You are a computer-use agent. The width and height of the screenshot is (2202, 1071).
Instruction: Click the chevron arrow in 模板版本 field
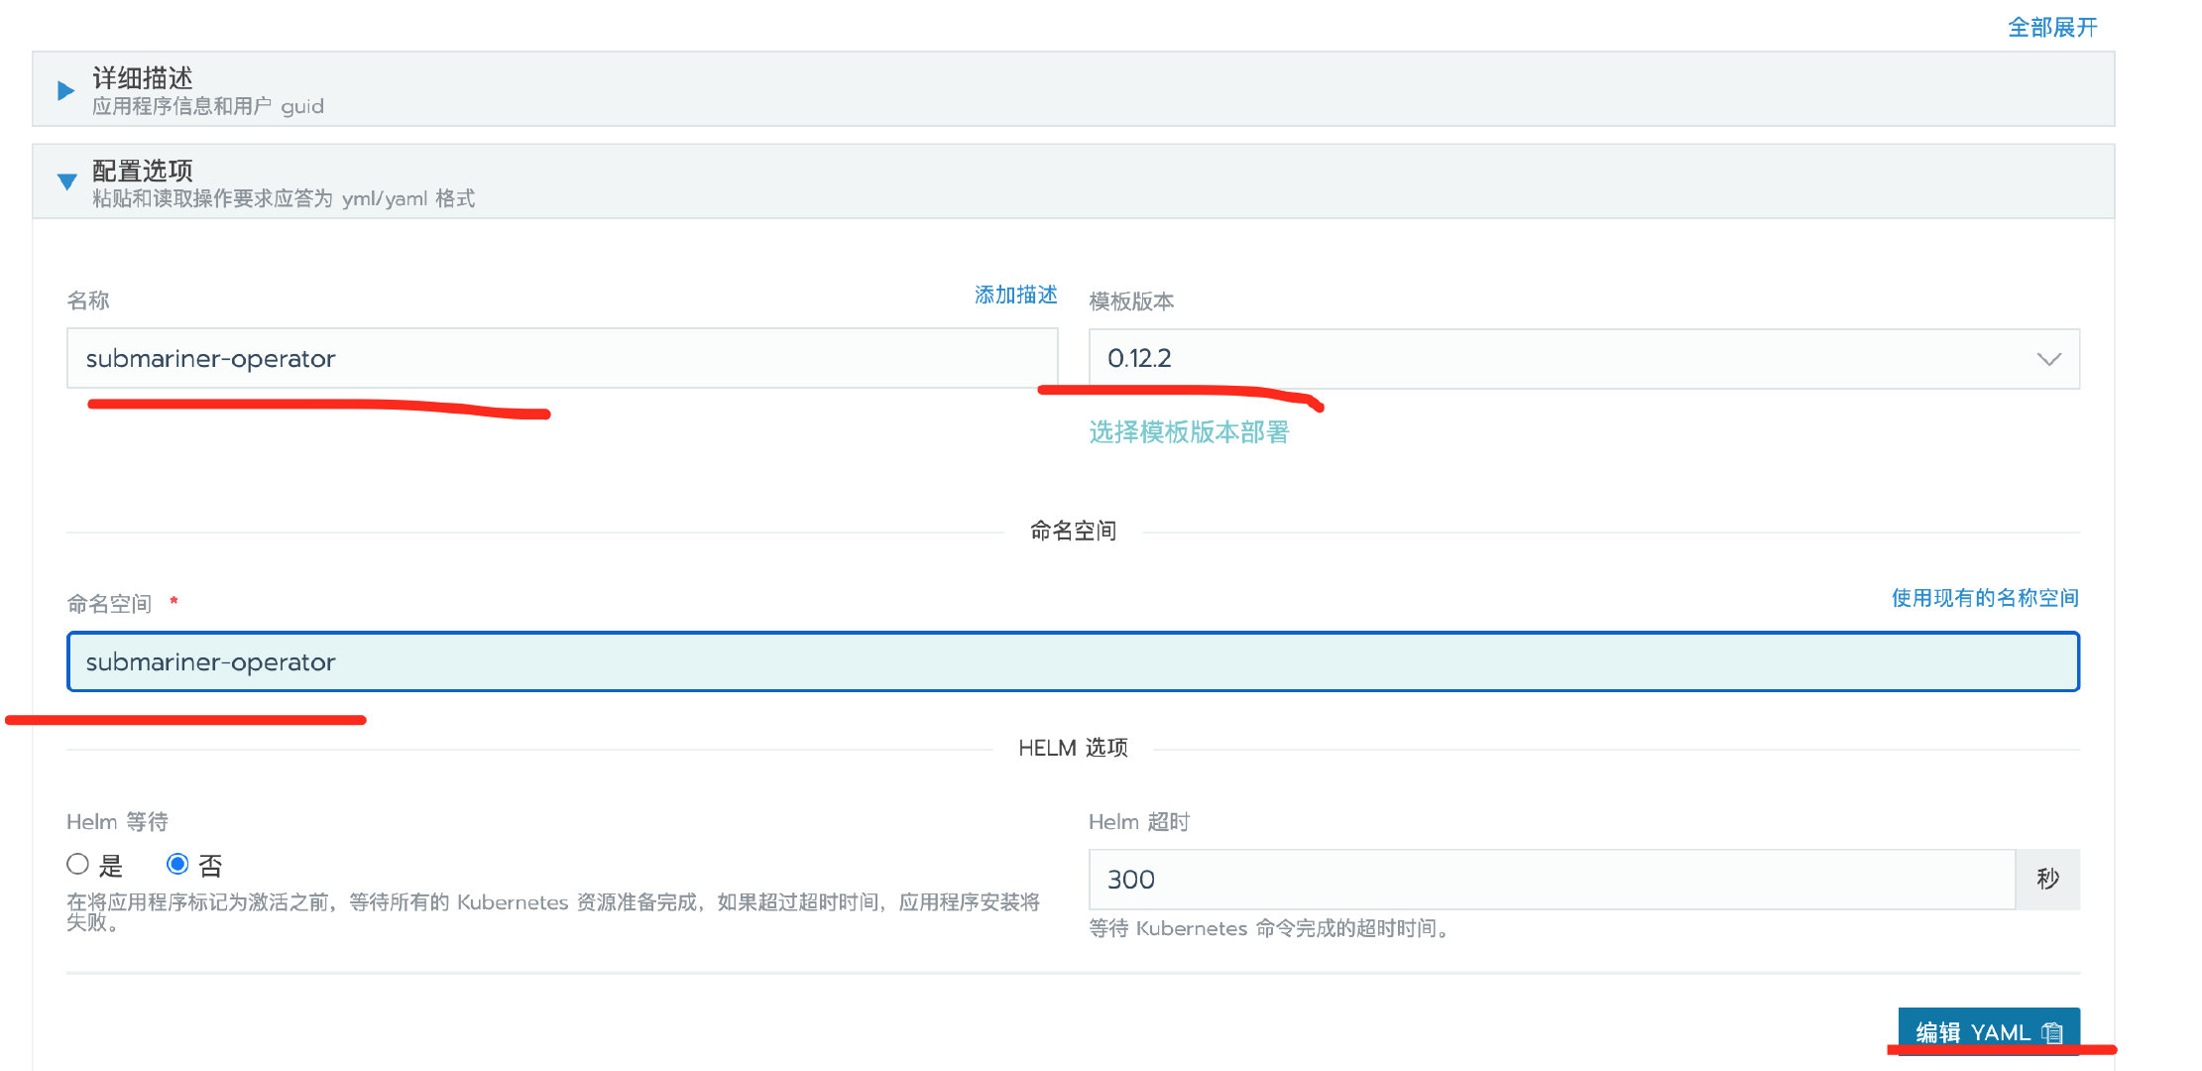coord(2048,359)
